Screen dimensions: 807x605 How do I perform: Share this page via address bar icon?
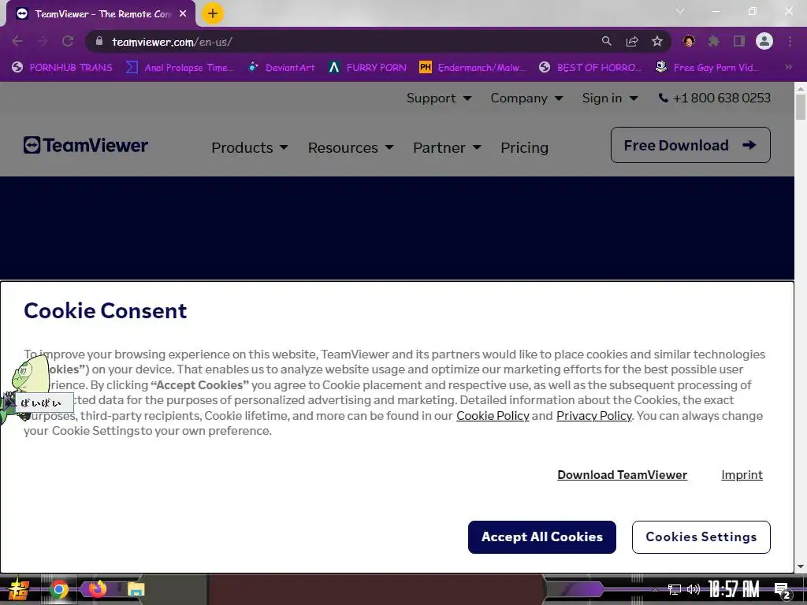click(x=632, y=41)
